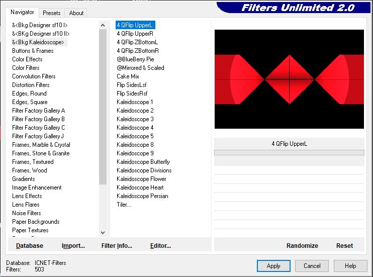
Task: Click the filter preview image
Action: (289, 79)
